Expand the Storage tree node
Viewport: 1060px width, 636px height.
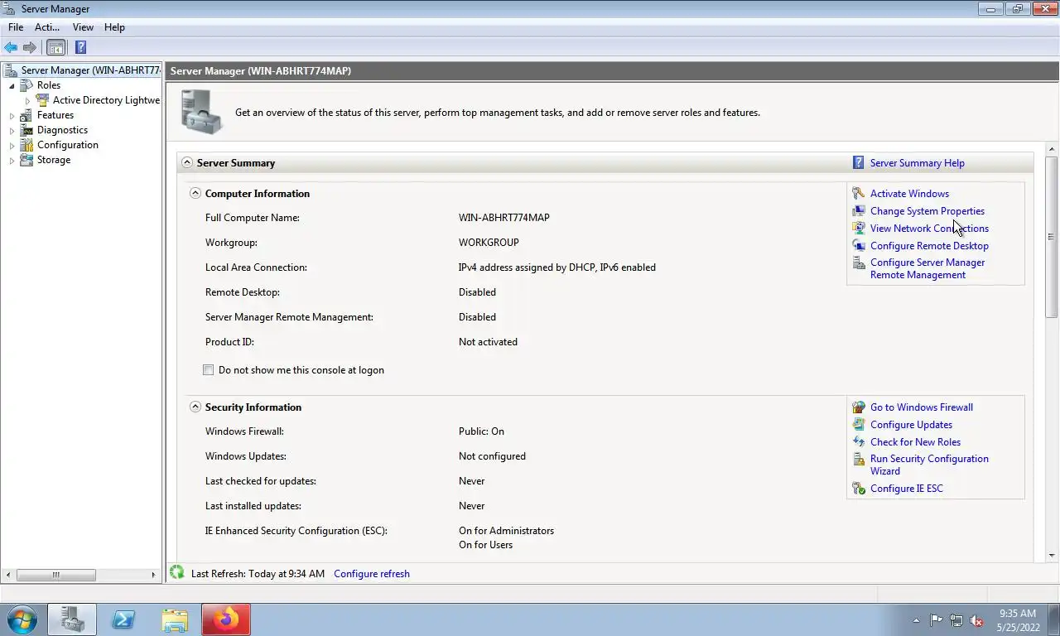pyautogui.click(x=12, y=160)
